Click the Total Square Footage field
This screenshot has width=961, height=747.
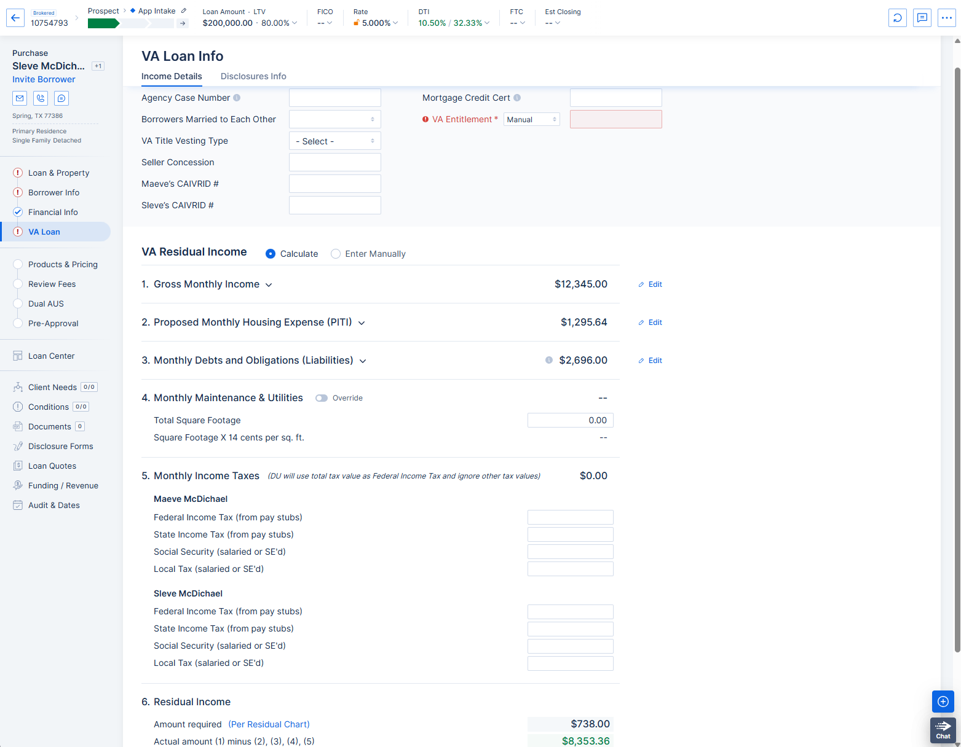tap(571, 420)
